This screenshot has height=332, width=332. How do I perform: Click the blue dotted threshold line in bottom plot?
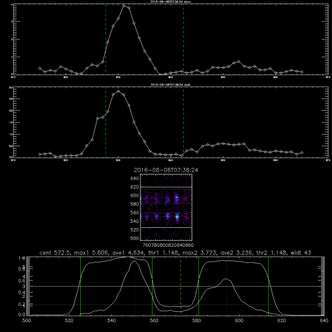tap(175, 304)
